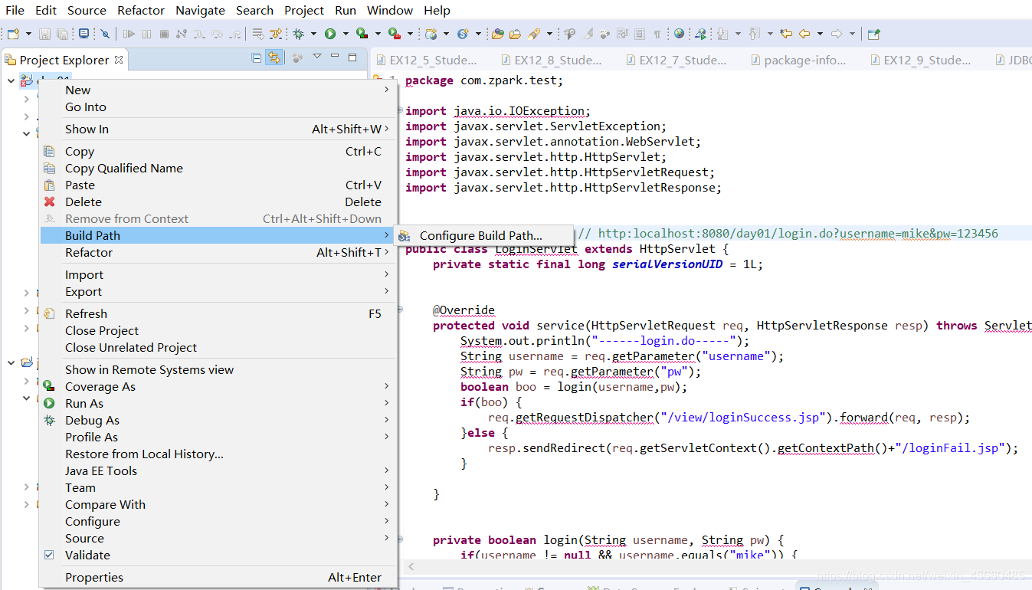The width and height of the screenshot is (1032, 590).
Task: Collapse the @Override service method fold marker
Action: pos(400,310)
